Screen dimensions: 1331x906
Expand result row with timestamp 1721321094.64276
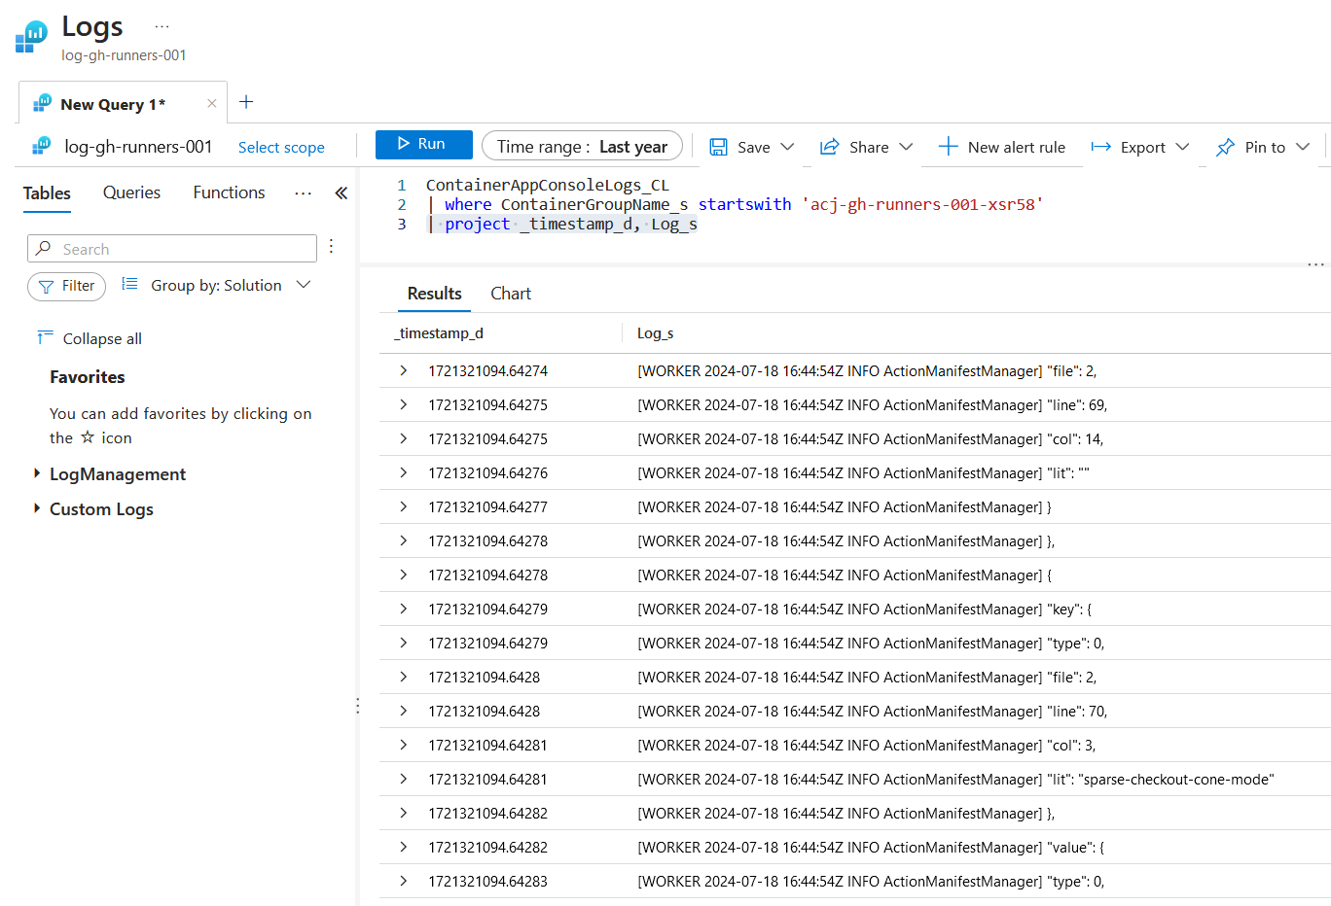pos(403,472)
